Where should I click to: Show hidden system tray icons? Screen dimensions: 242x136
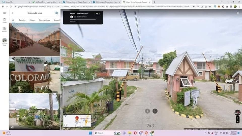tap(206, 133)
